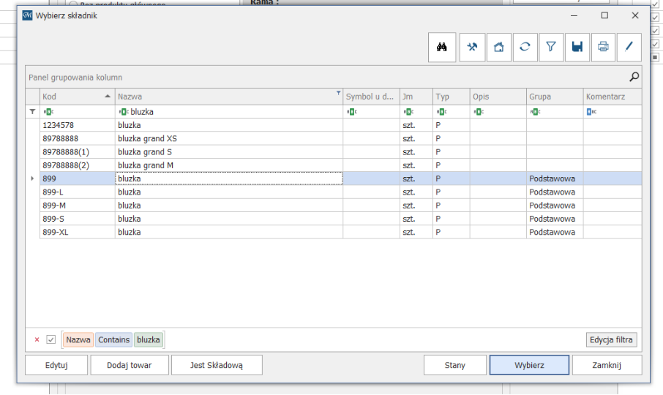Click the home warehouse icon
Viewport: 663px width, 395px height.
coord(498,47)
